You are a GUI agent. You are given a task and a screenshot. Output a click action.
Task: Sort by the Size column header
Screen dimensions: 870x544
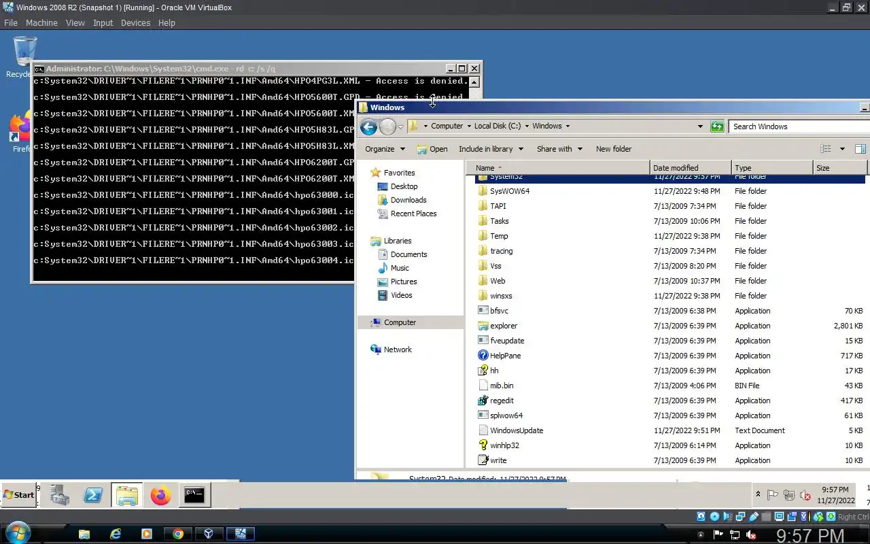[840, 168]
